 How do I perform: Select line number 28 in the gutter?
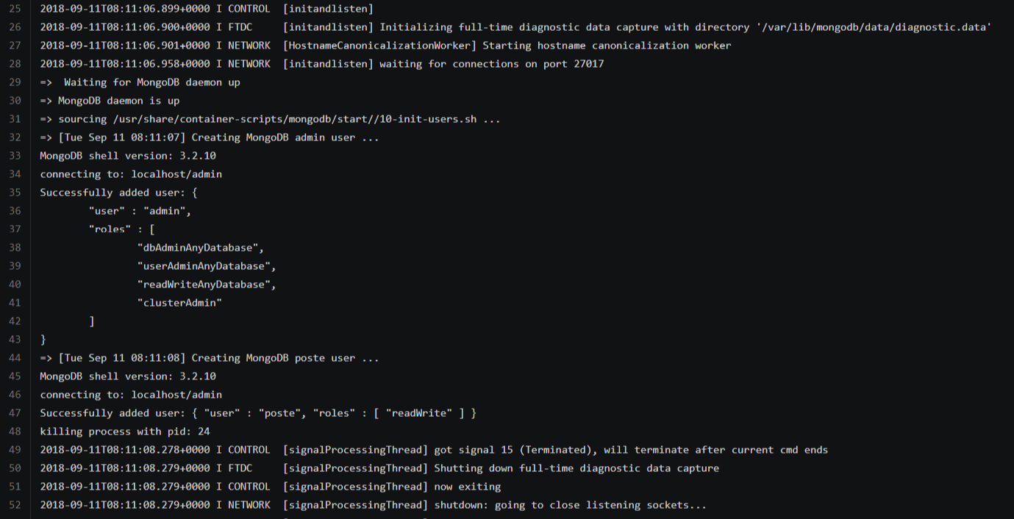click(15, 64)
